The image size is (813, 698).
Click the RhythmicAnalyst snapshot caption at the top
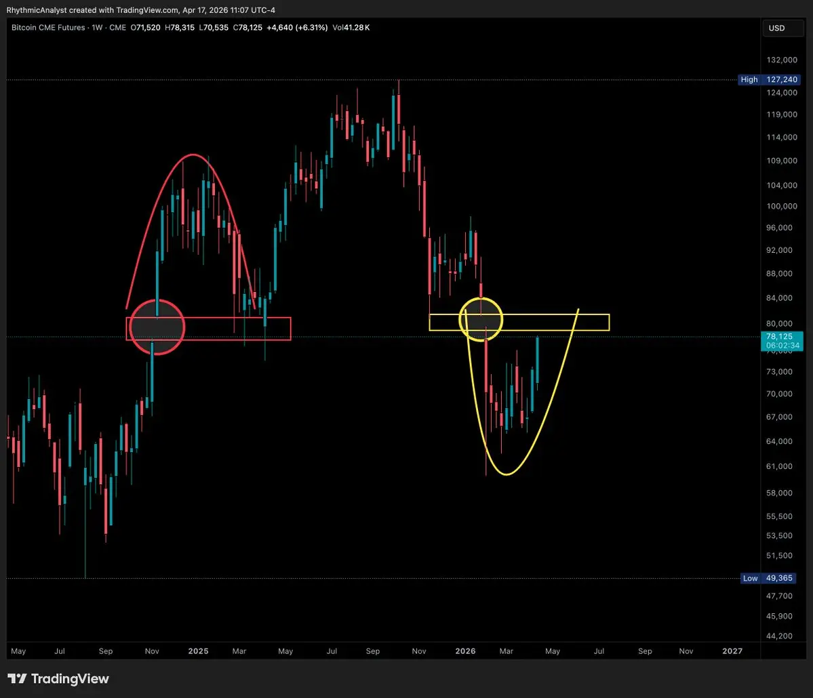pos(140,10)
